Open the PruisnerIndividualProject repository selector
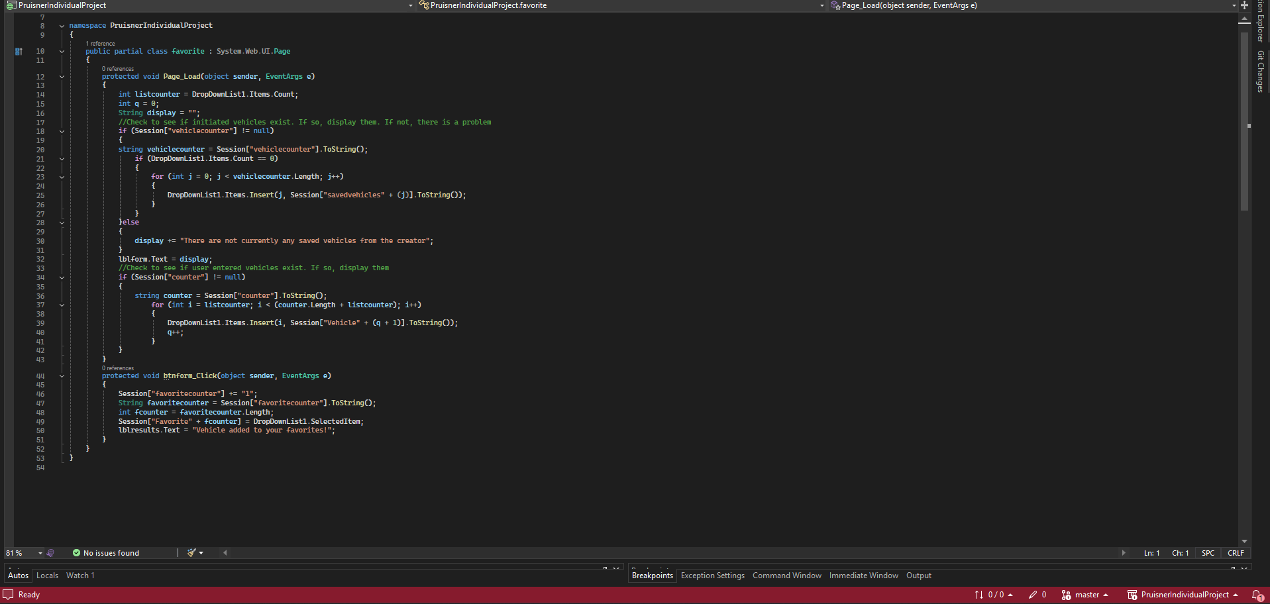 pyautogui.click(x=1183, y=595)
